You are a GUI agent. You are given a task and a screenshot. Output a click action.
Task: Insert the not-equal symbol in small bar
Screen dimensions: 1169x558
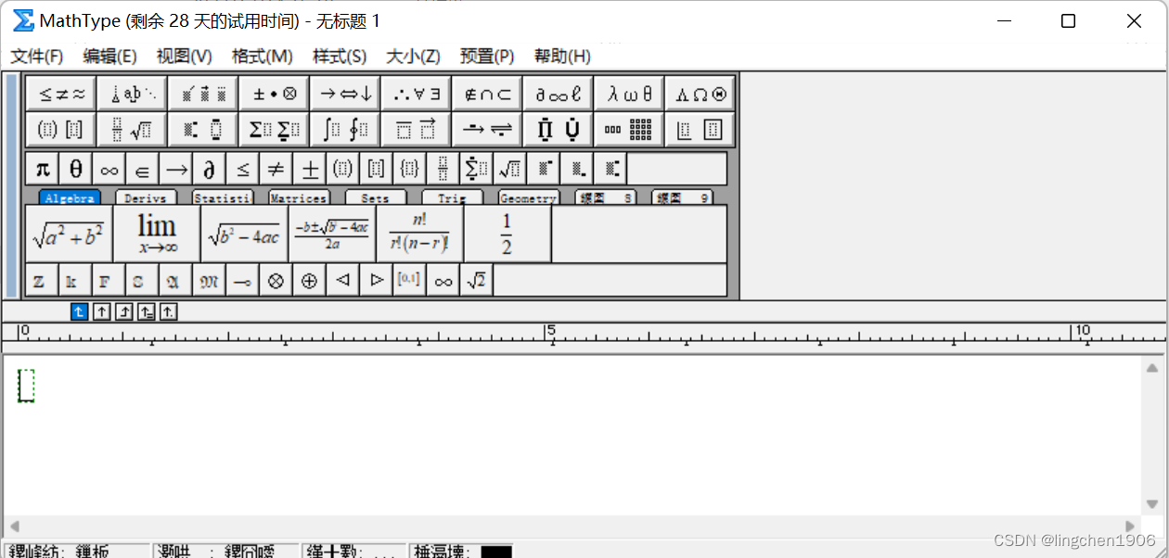[276, 169]
